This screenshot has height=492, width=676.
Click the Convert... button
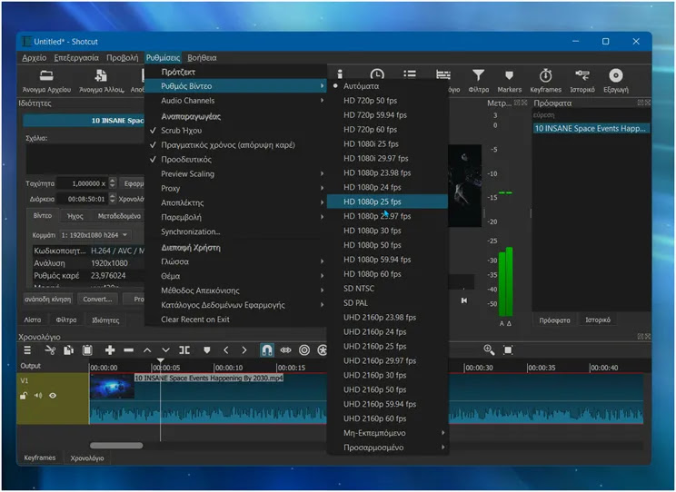click(x=97, y=299)
